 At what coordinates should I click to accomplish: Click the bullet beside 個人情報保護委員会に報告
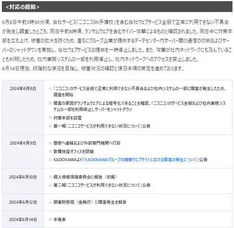[x=50, y=177]
